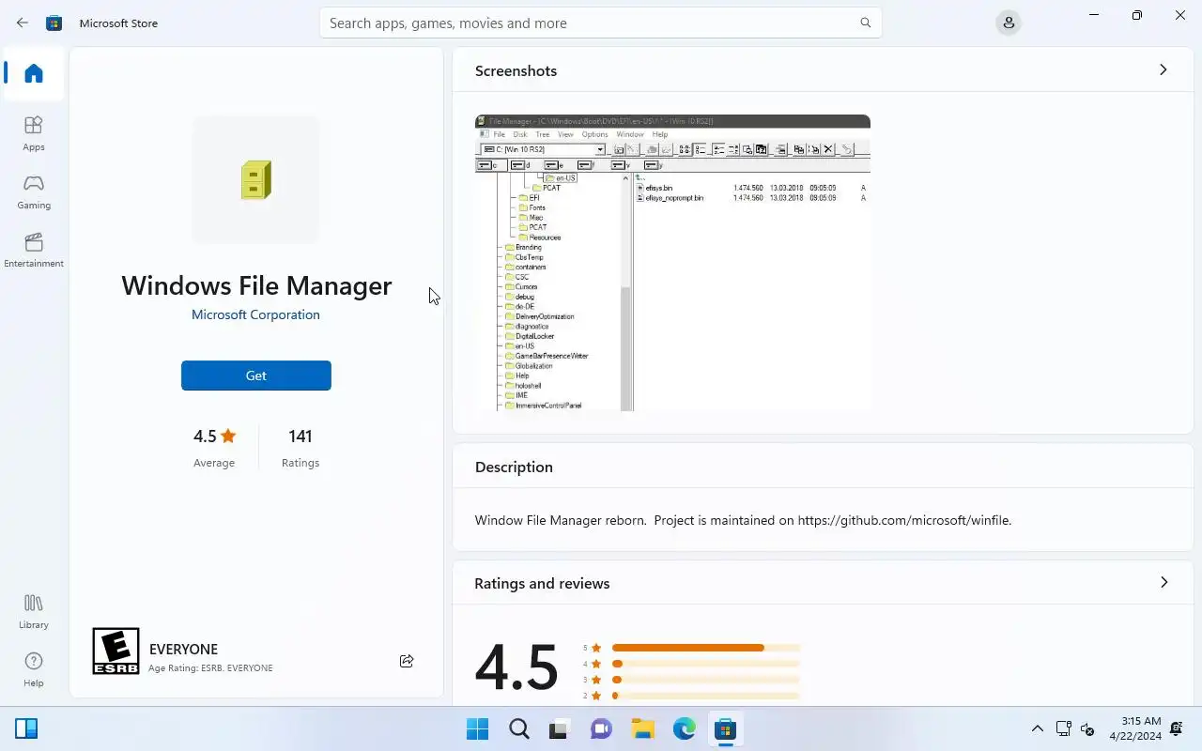
Task: Click the 141 Ratings count
Action: click(300, 447)
